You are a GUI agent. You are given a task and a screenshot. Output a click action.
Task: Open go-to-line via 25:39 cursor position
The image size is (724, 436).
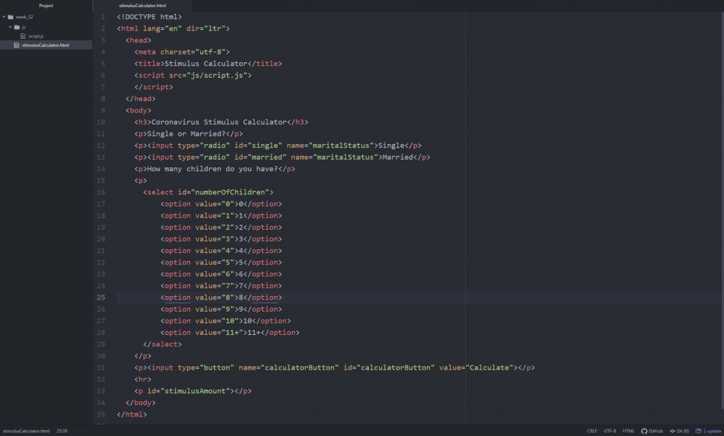pyautogui.click(x=62, y=431)
